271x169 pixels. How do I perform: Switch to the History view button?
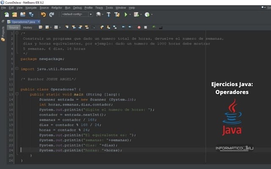pyautogui.click(x=28, y=27)
